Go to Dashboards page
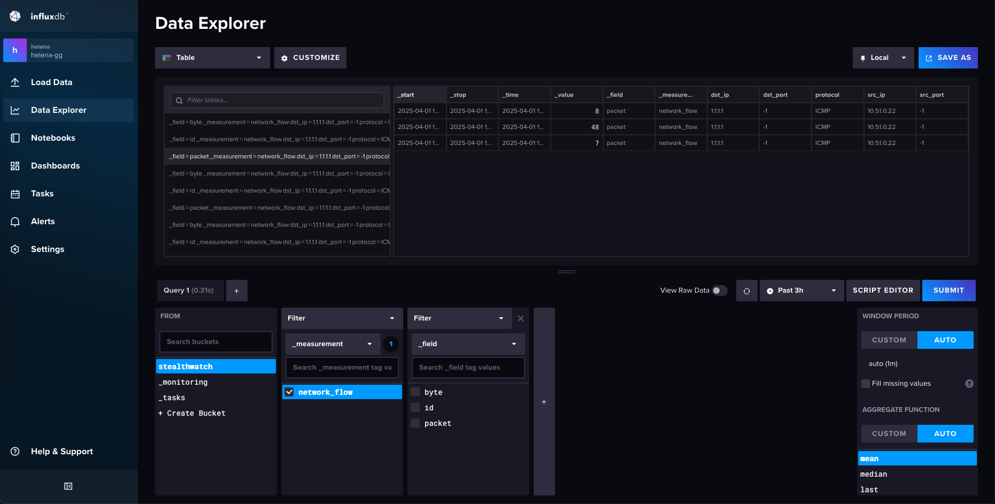The height and width of the screenshot is (504, 995). click(x=55, y=166)
